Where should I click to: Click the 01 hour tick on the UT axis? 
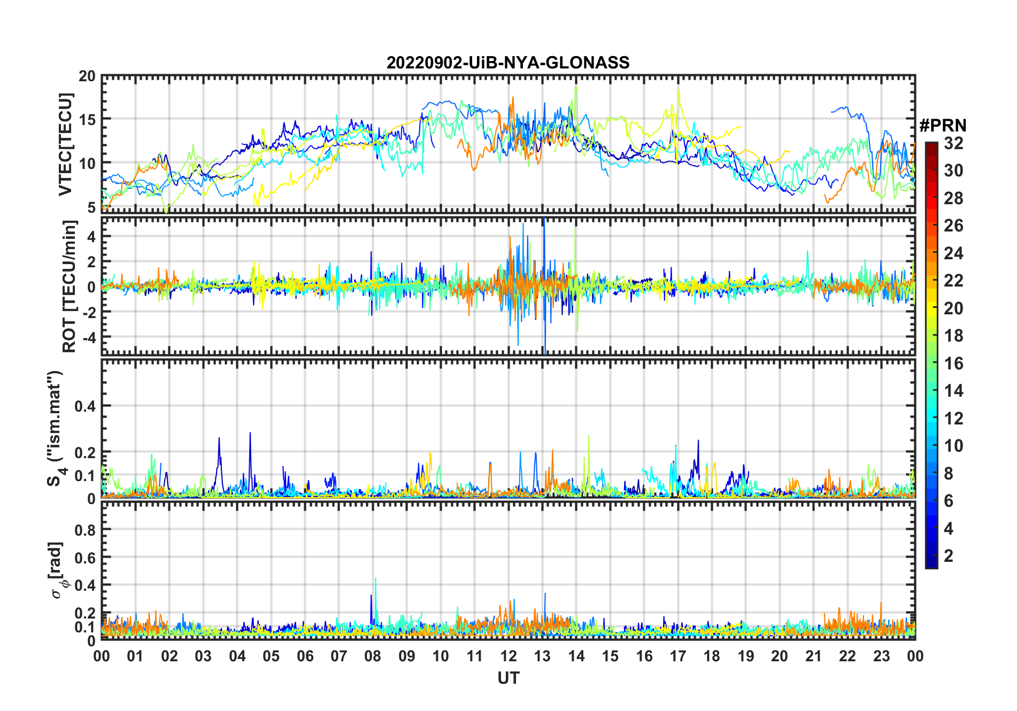pos(135,656)
